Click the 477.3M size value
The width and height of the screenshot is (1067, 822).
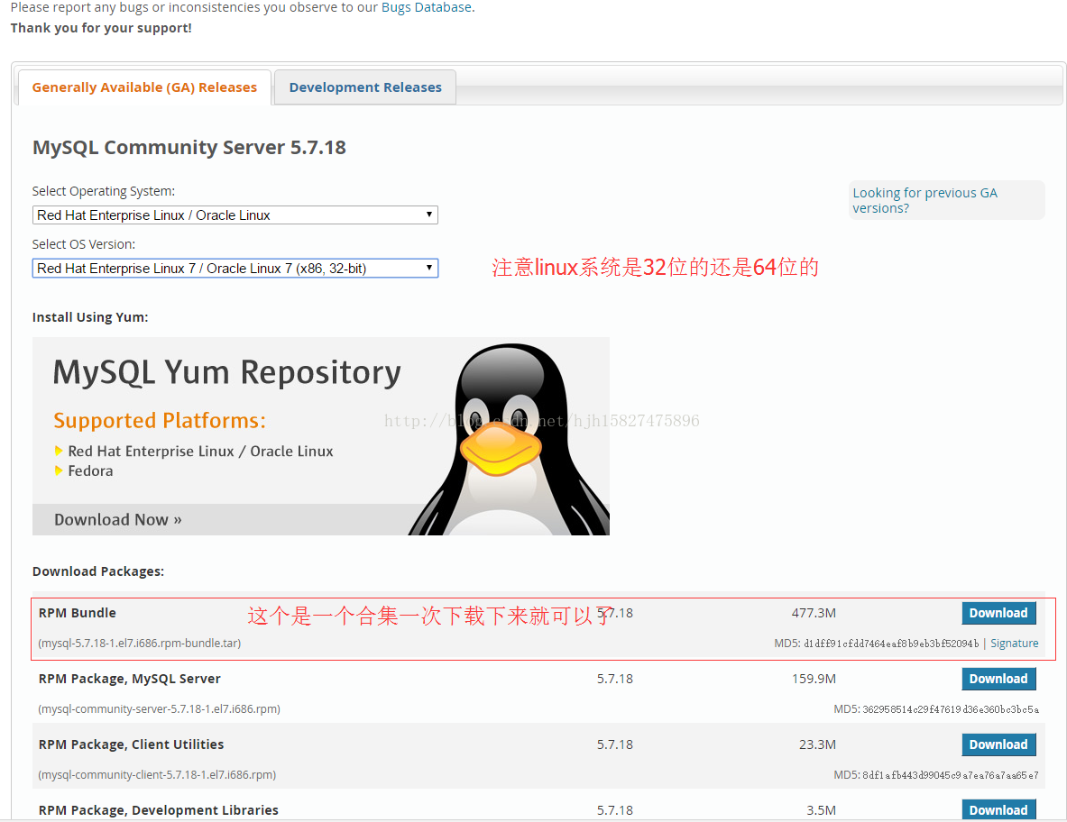(814, 613)
